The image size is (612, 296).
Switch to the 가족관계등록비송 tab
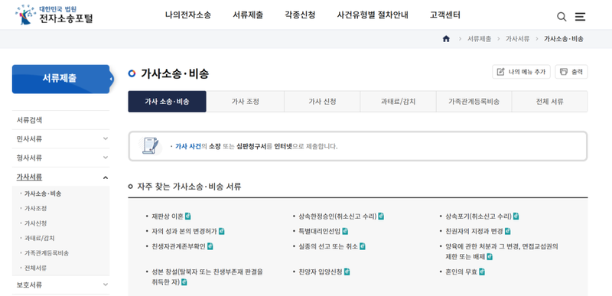pos(474,102)
